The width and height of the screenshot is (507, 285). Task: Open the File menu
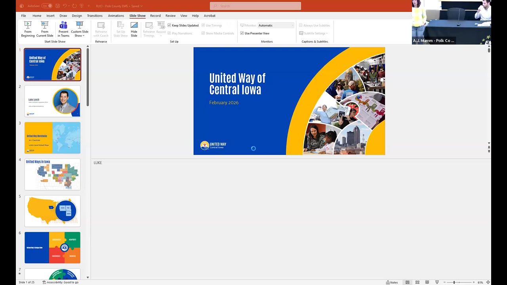point(23,16)
